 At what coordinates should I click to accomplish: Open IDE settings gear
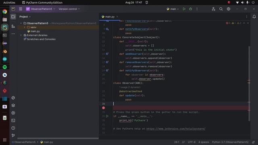click(x=229, y=9)
